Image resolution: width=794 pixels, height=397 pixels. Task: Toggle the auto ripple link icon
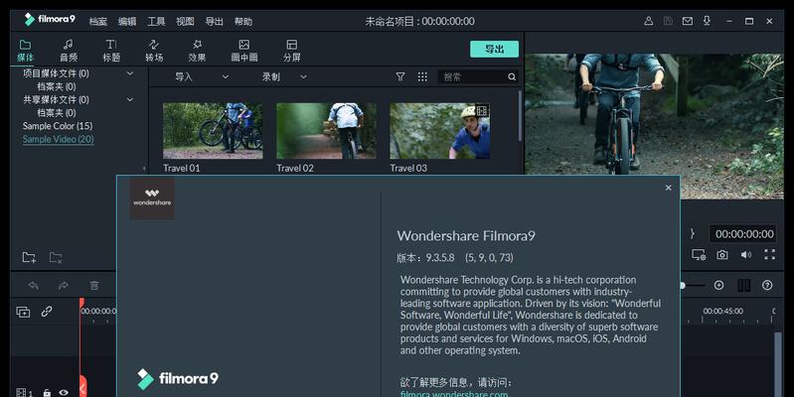pyautogui.click(x=47, y=311)
